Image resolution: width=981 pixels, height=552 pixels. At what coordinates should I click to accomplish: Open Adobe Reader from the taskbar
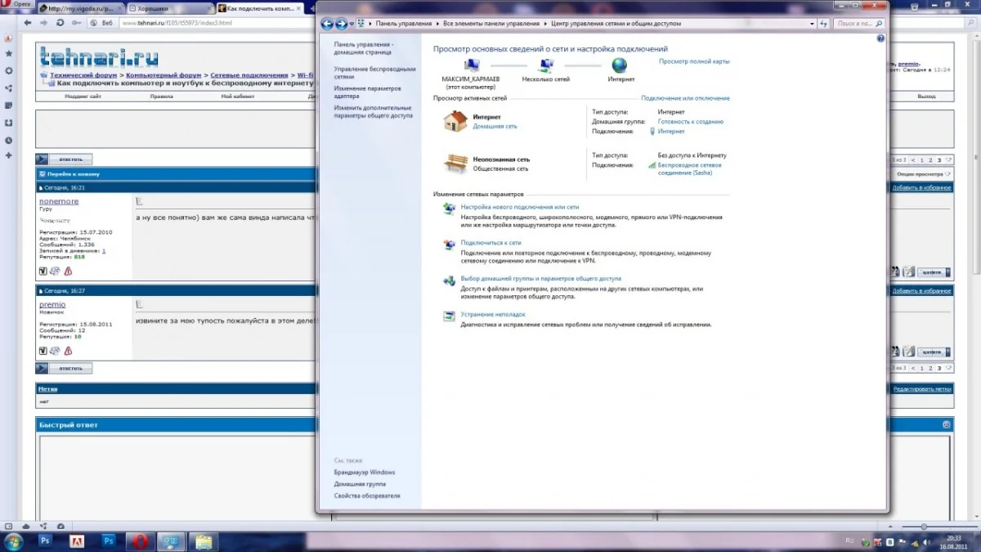pos(78,541)
